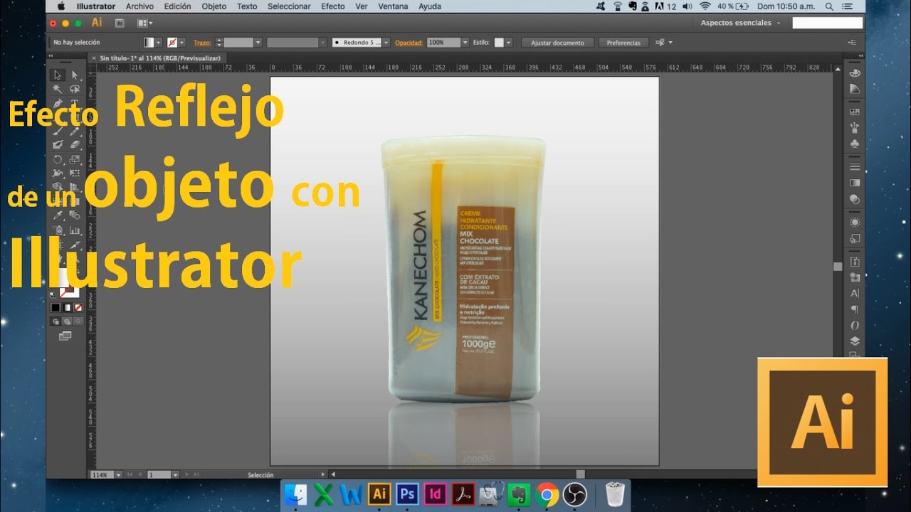The width and height of the screenshot is (911, 512).
Task: Open the Aspectos esenciales workspace switcher
Action: (x=739, y=23)
